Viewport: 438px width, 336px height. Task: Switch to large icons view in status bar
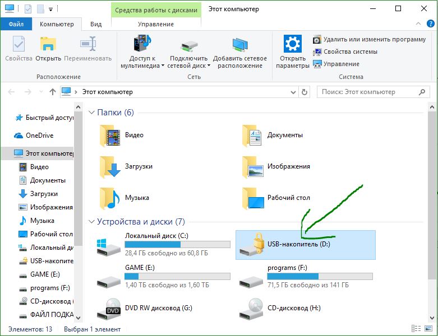click(x=428, y=329)
